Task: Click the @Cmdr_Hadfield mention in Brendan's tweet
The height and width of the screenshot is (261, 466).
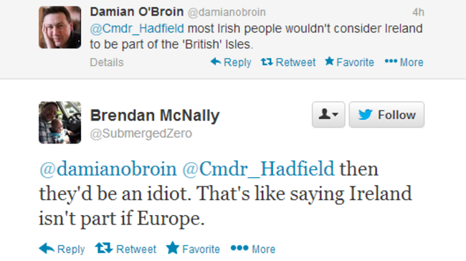Action: pyautogui.click(x=258, y=169)
